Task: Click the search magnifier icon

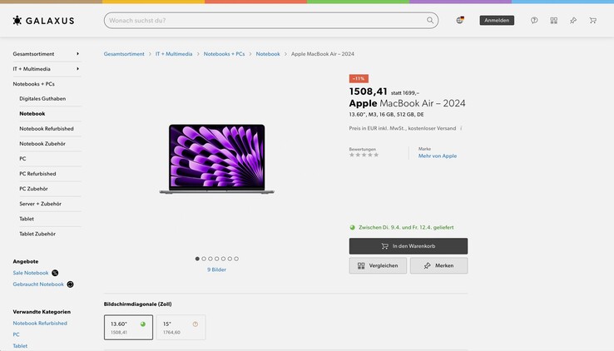Action: 430,20
